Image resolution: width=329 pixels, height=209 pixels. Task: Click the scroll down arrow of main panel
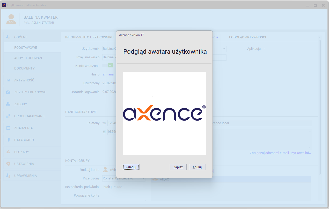pyautogui.click(x=320, y=199)
